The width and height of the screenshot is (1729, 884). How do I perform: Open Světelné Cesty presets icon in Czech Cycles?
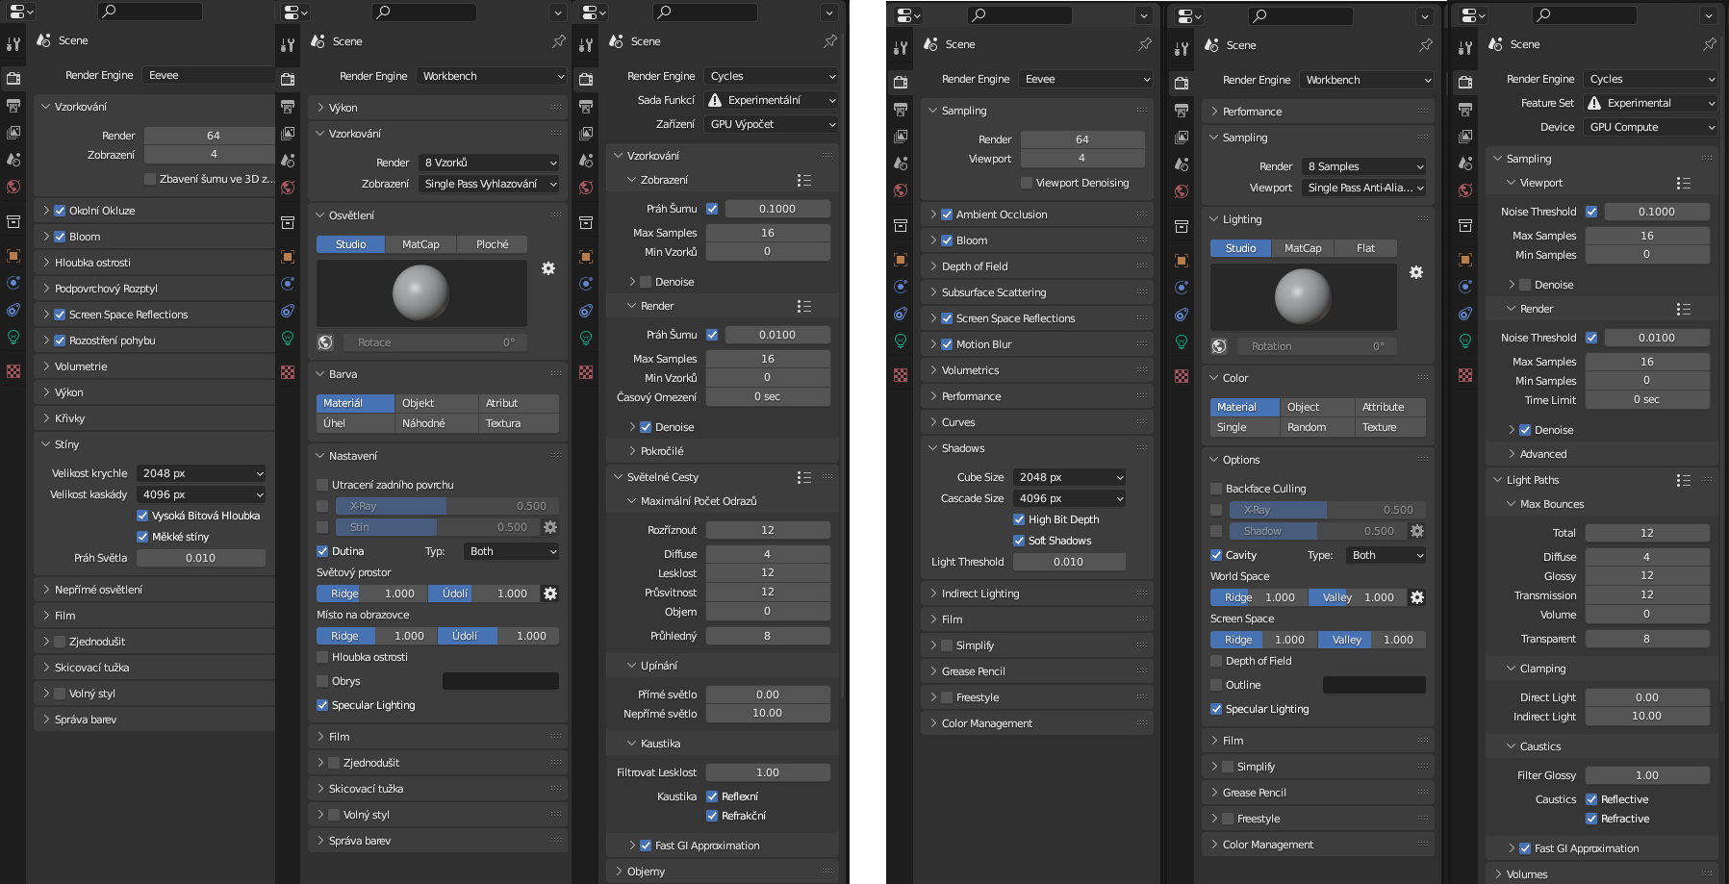(804, 477)
